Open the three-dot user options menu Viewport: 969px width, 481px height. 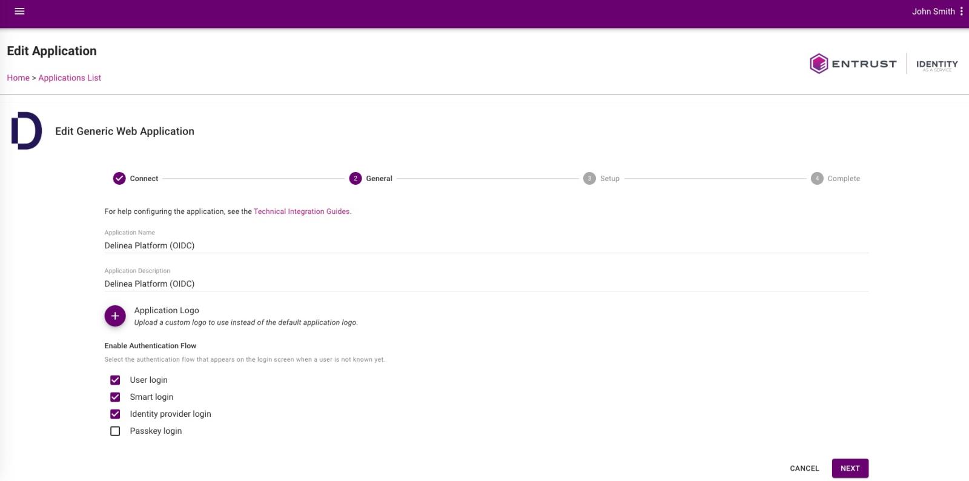[961, 12]
